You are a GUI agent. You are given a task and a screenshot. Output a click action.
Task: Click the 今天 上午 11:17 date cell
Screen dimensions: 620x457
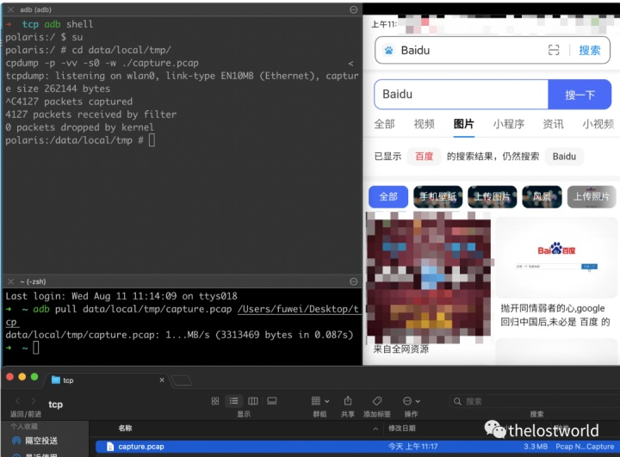point(412,447)
